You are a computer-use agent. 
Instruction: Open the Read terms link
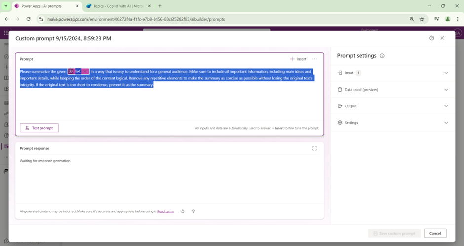pyautogui.click(x=165, y=211)
